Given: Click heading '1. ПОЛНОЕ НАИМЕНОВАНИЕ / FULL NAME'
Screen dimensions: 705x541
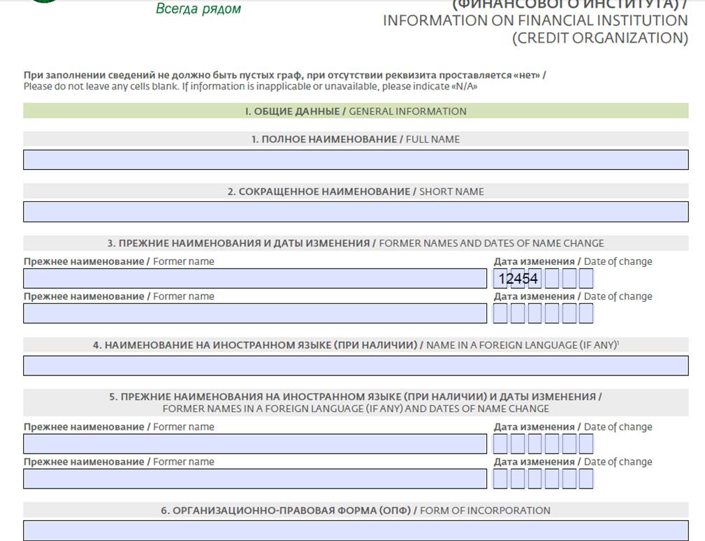Looking at the screenshot, I should pyautogui.click(x=356, y=139).
